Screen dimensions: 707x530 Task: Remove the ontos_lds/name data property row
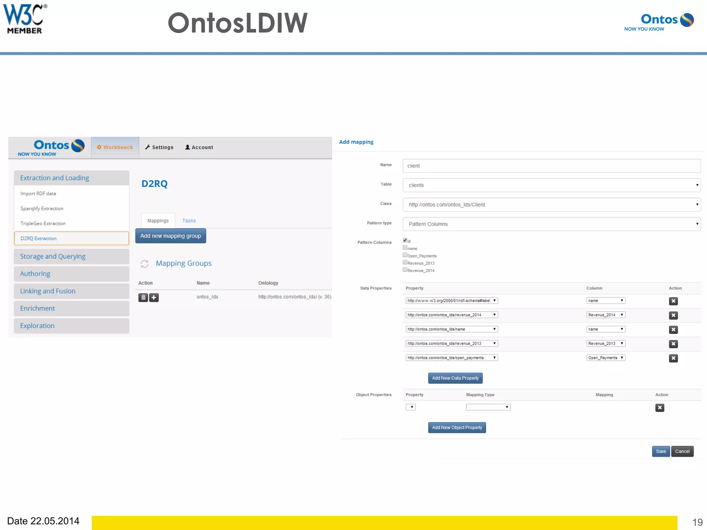673,330
